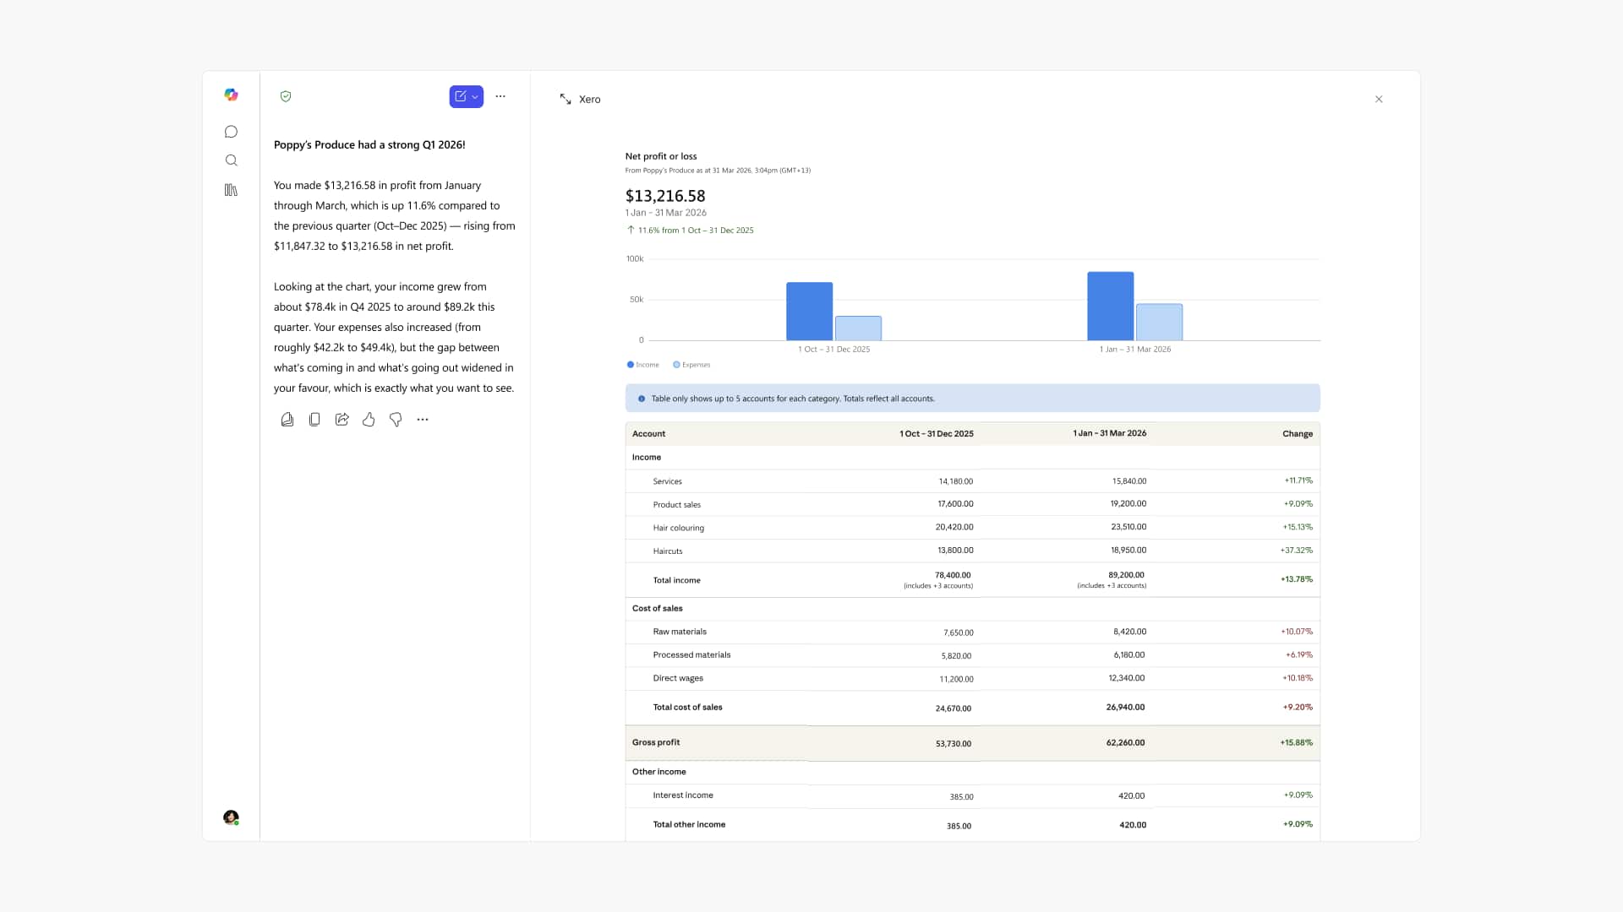Select the Interest income row label
The width and height of the screenshot is (1623, 912).
[682, 795]
